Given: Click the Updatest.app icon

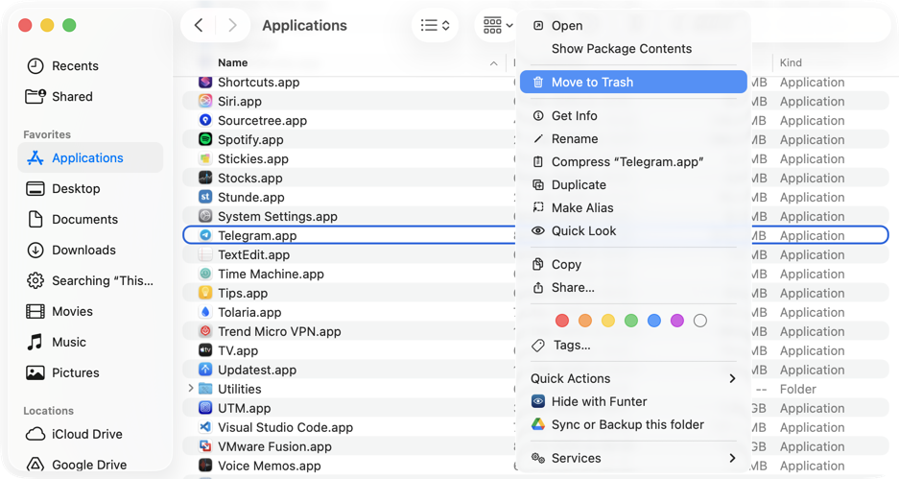Looking at the screenshot, I should point(205,370).
